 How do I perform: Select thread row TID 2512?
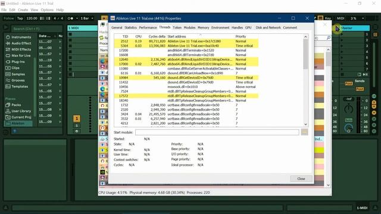pyautogui.click(x=186, y=41)
